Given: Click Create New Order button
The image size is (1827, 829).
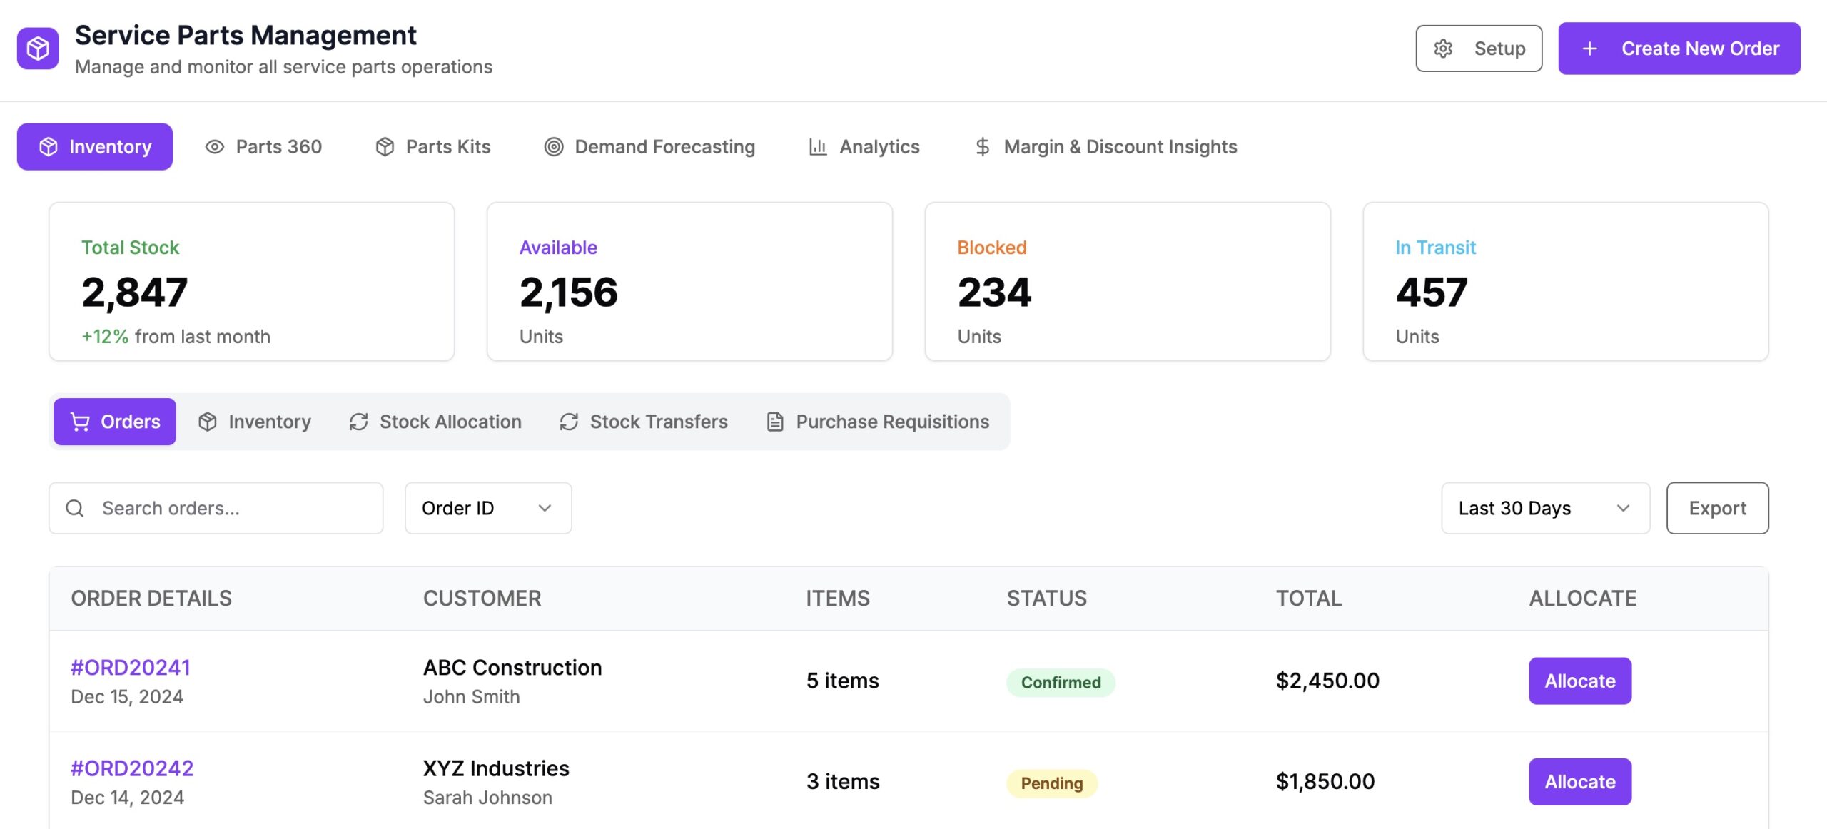Looking at the screenshot, I should (x=1679, y=49).
